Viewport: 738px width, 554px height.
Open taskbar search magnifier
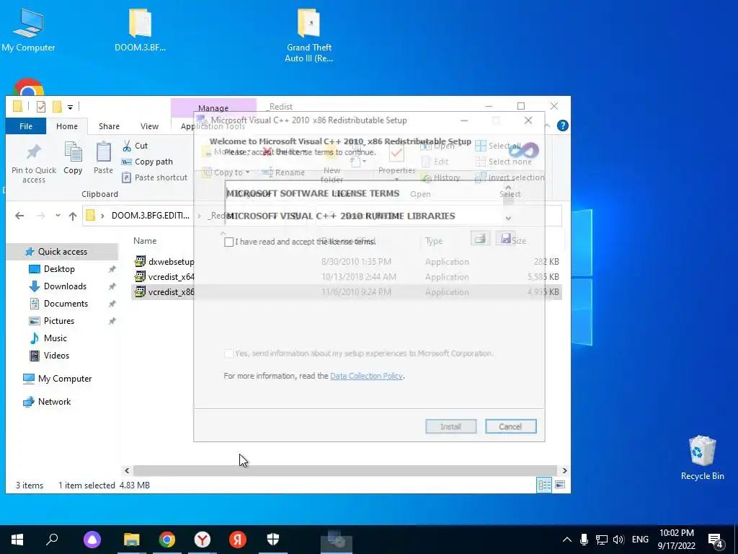[x=52, y=540]
